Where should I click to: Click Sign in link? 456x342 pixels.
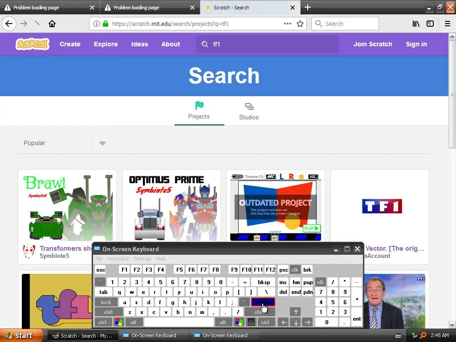tap(416, 44)
